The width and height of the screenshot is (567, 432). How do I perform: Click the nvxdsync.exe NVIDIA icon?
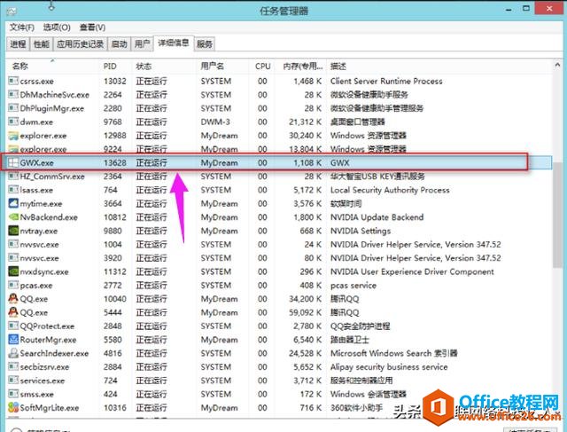click(13, 271)
